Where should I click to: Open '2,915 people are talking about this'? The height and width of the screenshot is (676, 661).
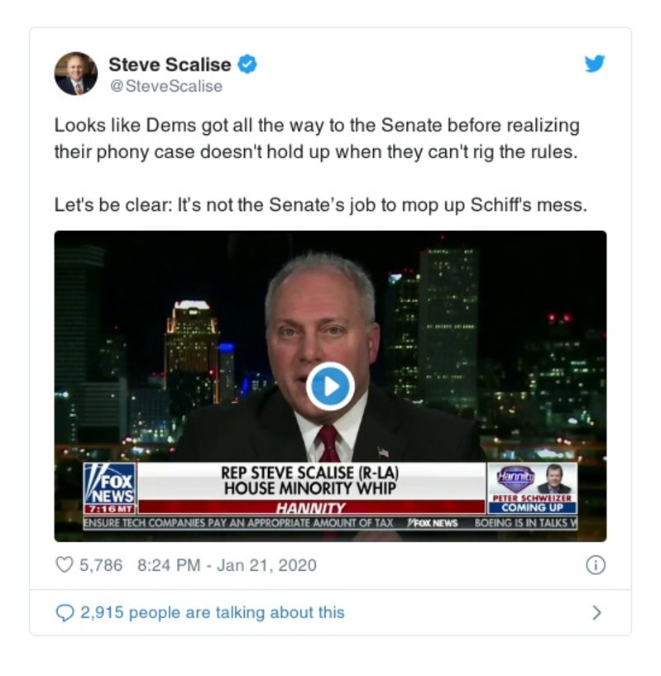point(213,612)
